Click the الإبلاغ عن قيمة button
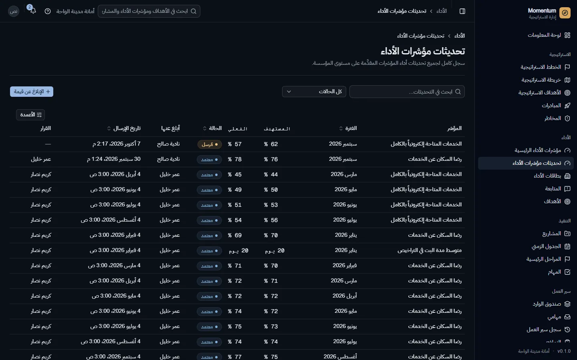 (32, 92)
